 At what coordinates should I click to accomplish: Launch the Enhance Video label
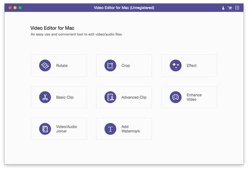click(194, 97)
